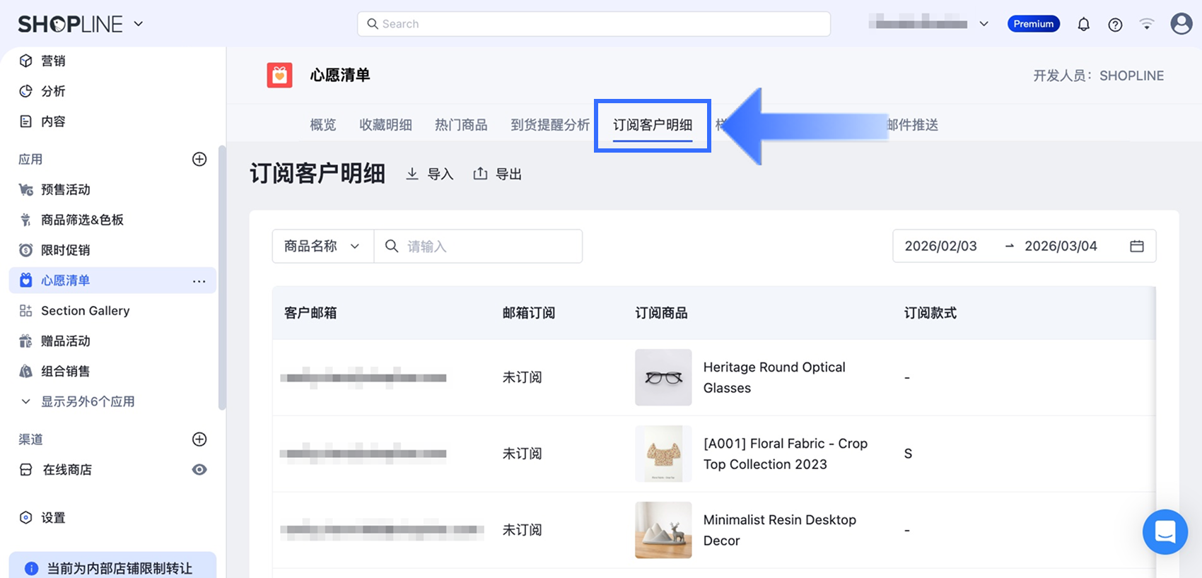Viewport: 1202px width, 578px height.
Task: Open the date range calendar icon
Action: click(1137, 246)
